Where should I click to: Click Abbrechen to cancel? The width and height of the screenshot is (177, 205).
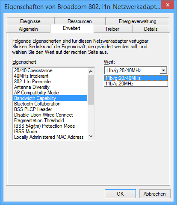[x=155, y=194]
